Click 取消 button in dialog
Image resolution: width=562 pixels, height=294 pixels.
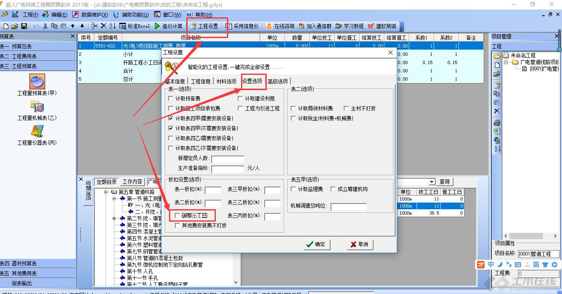(360, 244)
